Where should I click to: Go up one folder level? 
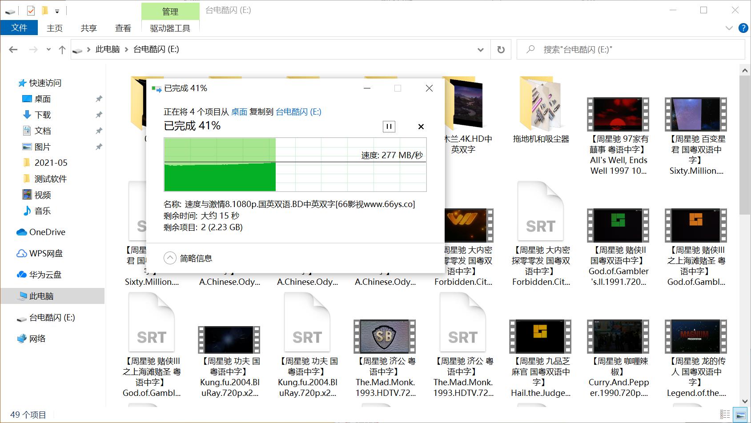pyautogui.click(x=62, y=50)
